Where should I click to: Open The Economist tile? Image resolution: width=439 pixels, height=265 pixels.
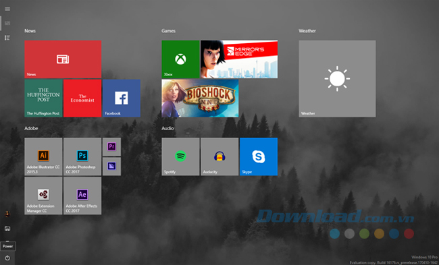pyautogui.click(x=82, y=98)
